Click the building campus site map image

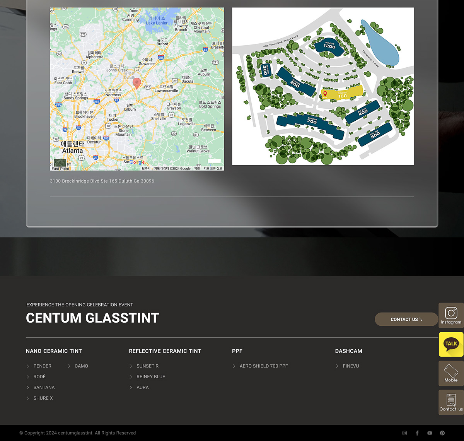pos(323,86)
